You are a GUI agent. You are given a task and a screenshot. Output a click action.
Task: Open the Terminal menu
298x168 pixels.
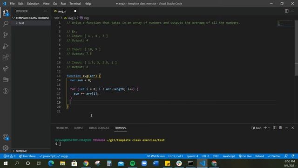coord(75,4)
